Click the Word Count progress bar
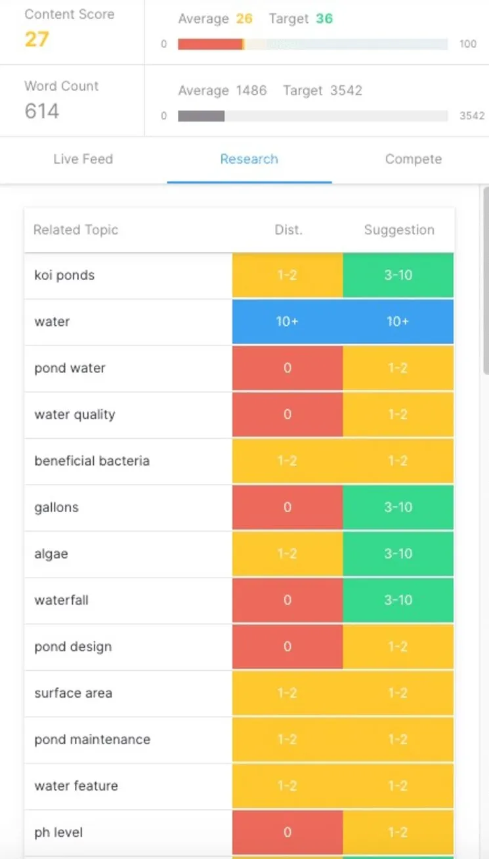Viewport: 489px width, 859px height. point(312,116)
